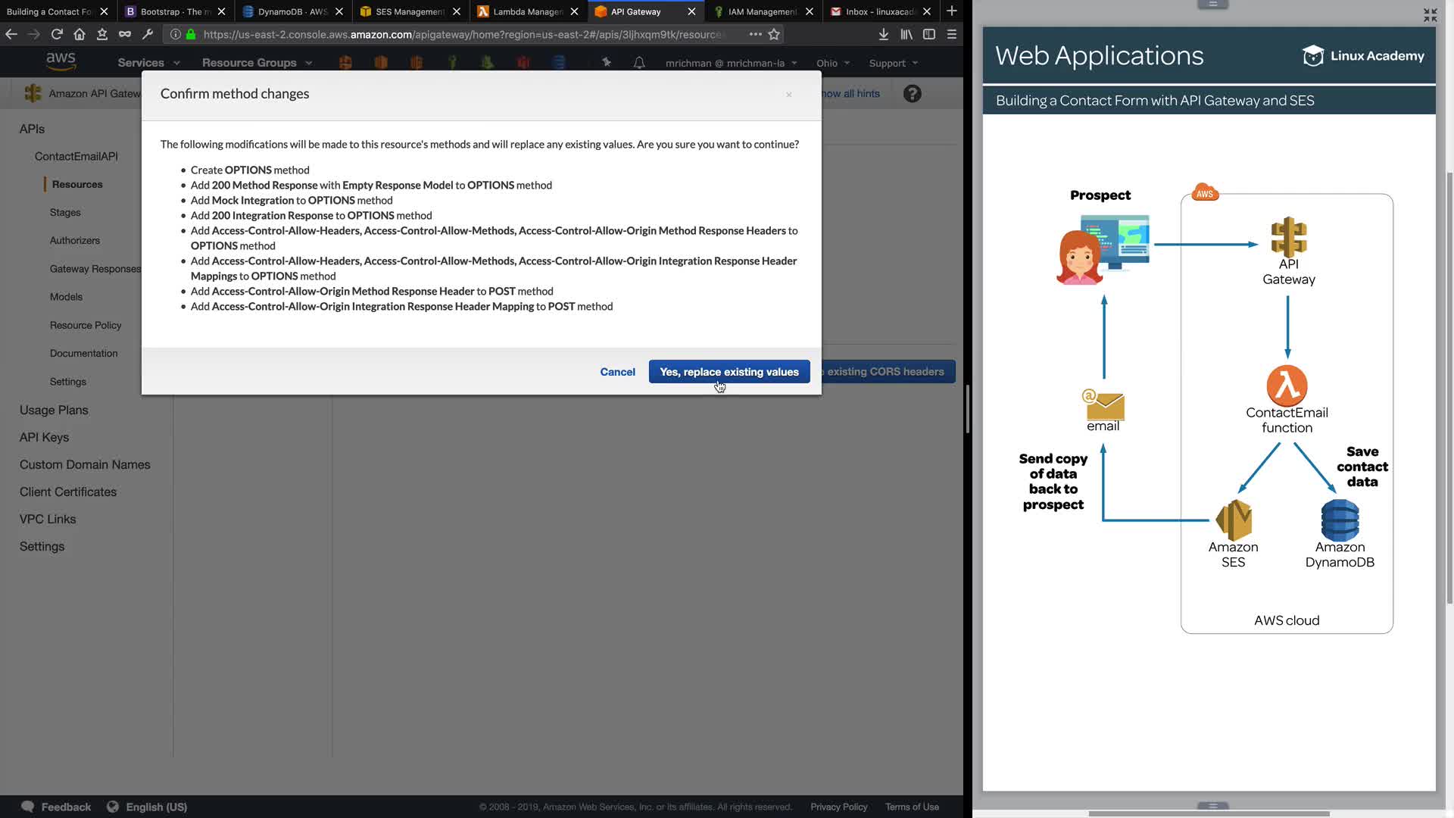This screenshot has width=1454, height=818.
Task: Open the browser downloads icon
Action: click(x=883, y=34)
